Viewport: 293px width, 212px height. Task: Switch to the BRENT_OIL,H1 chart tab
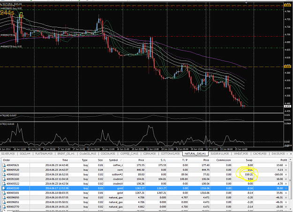(x=66, y=154)
